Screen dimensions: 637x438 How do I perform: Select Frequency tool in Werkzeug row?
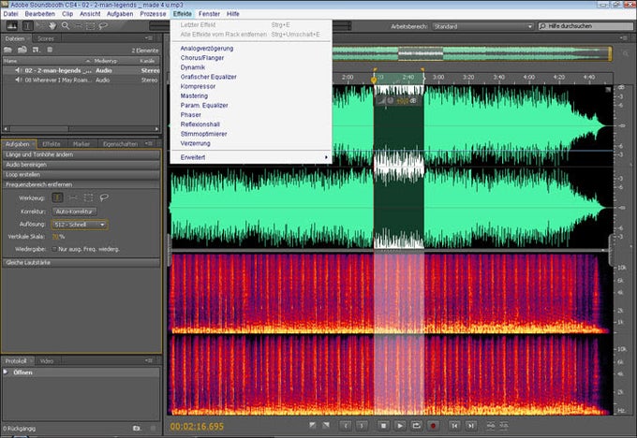tap(73, 197)
